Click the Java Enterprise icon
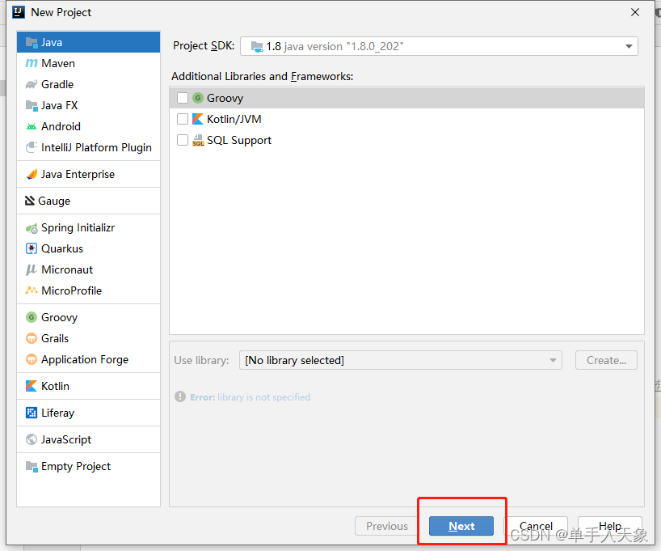 coord(32,174)
